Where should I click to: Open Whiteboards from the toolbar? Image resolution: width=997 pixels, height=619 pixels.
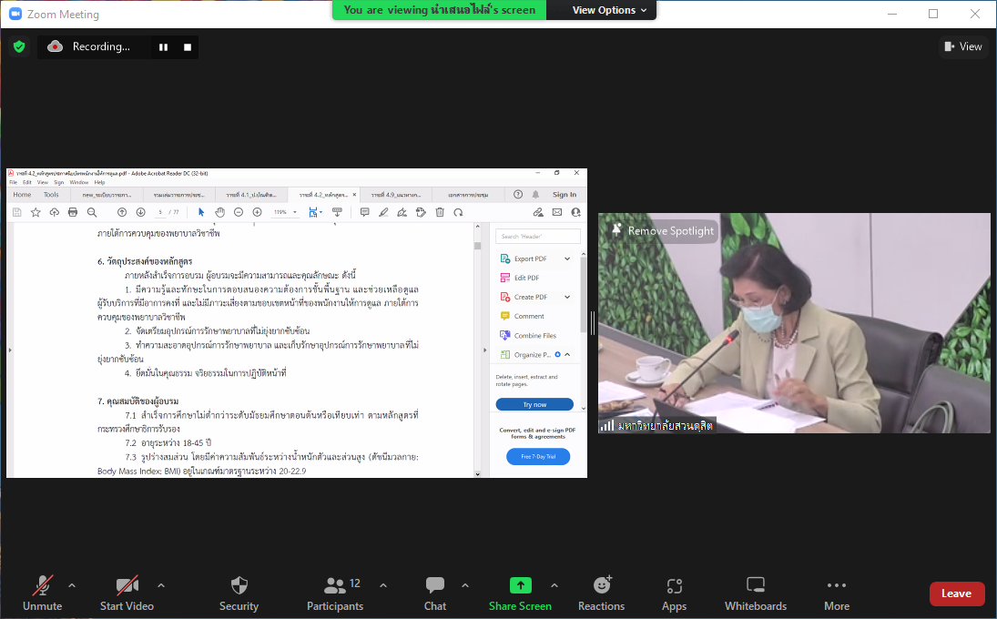pyautogui.click(x=755, y=585)
